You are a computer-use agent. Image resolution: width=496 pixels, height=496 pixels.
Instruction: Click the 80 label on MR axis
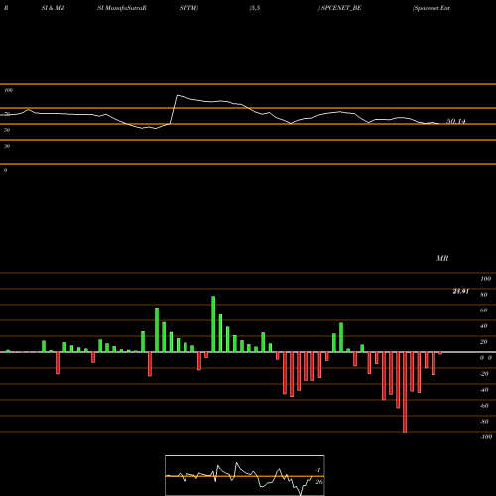click(x=484, y=295)
